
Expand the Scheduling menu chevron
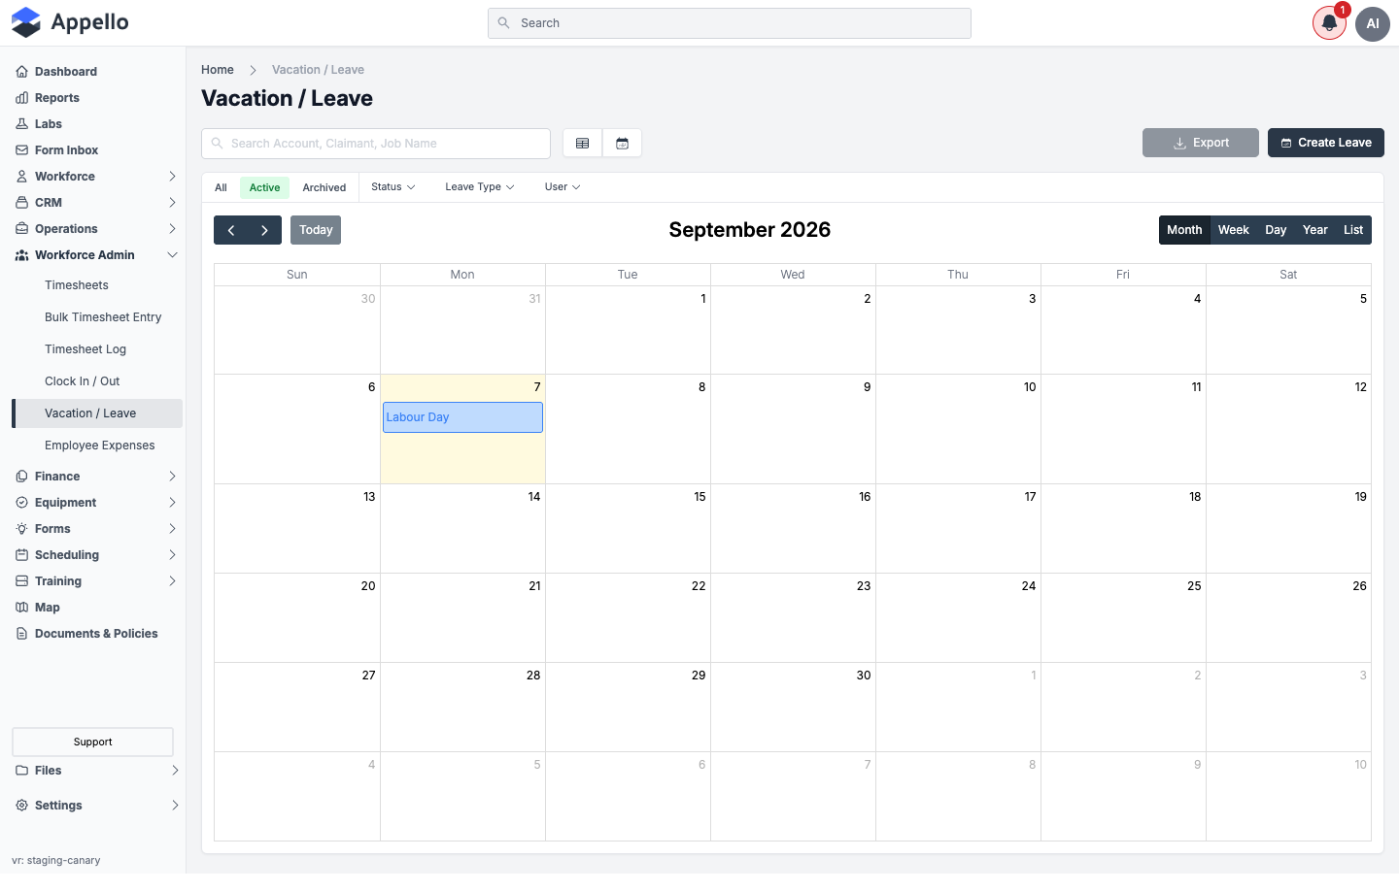[x=172, y=555]
